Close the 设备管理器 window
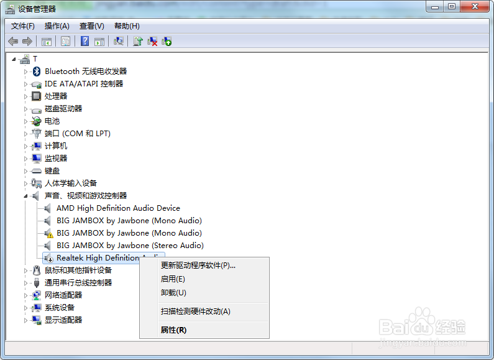The height and width of the screenshot is (360, 494). pyautogui.click(x=475, y=7)
